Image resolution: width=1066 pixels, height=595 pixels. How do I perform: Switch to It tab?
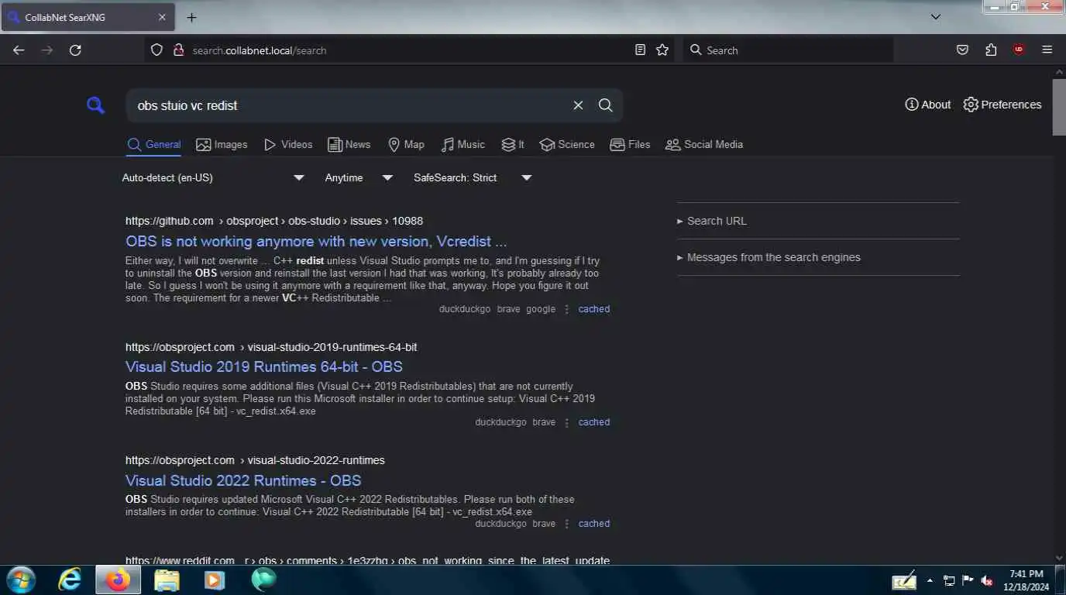[513, 145]
